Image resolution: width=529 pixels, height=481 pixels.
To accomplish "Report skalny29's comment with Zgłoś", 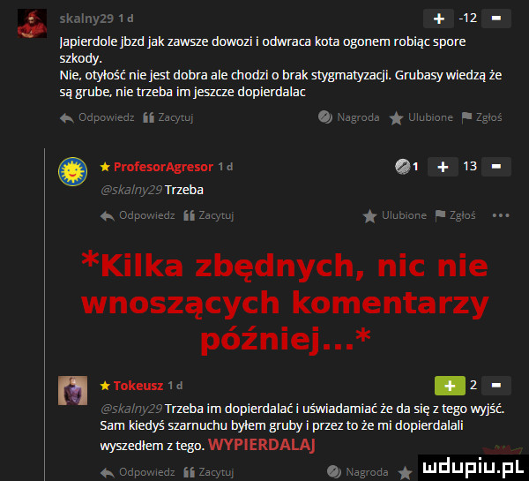I will (x=481, y=117).
